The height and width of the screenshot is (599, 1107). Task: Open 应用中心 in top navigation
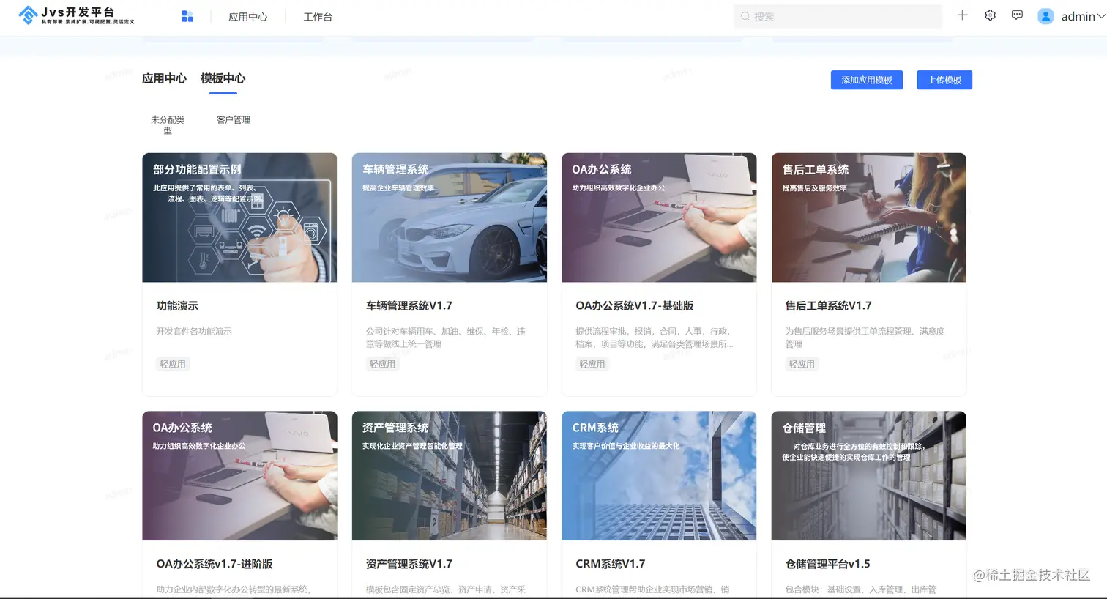coord(247,17)
